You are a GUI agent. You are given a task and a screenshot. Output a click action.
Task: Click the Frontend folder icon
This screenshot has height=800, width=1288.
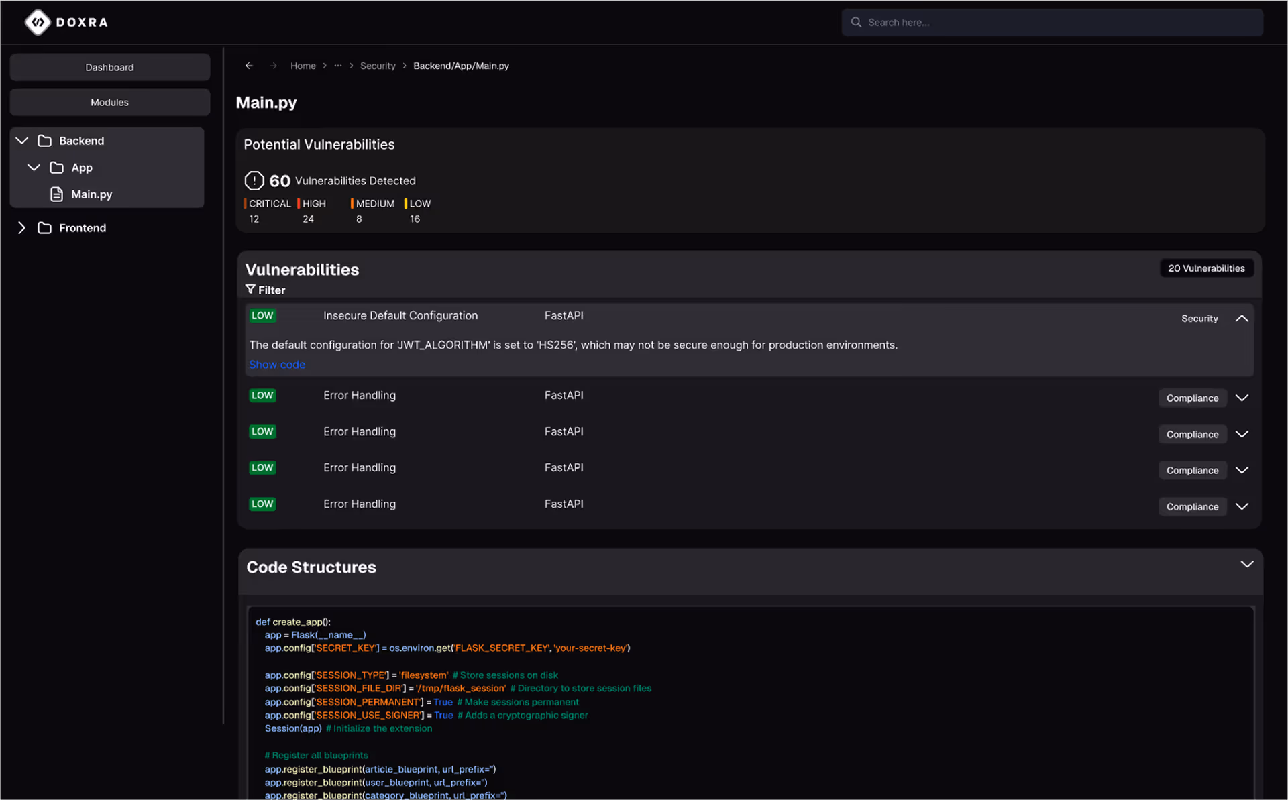[x=45, y=228]
